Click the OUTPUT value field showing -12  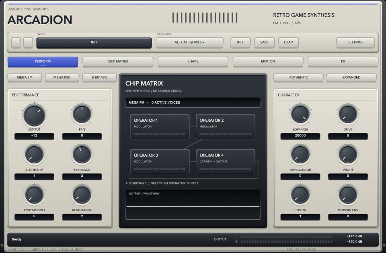tap(35, 136)
